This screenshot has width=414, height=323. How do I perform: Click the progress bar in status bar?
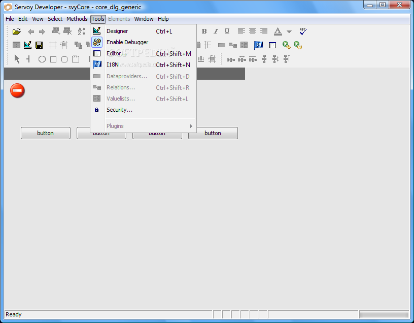(x=384, y=314)
